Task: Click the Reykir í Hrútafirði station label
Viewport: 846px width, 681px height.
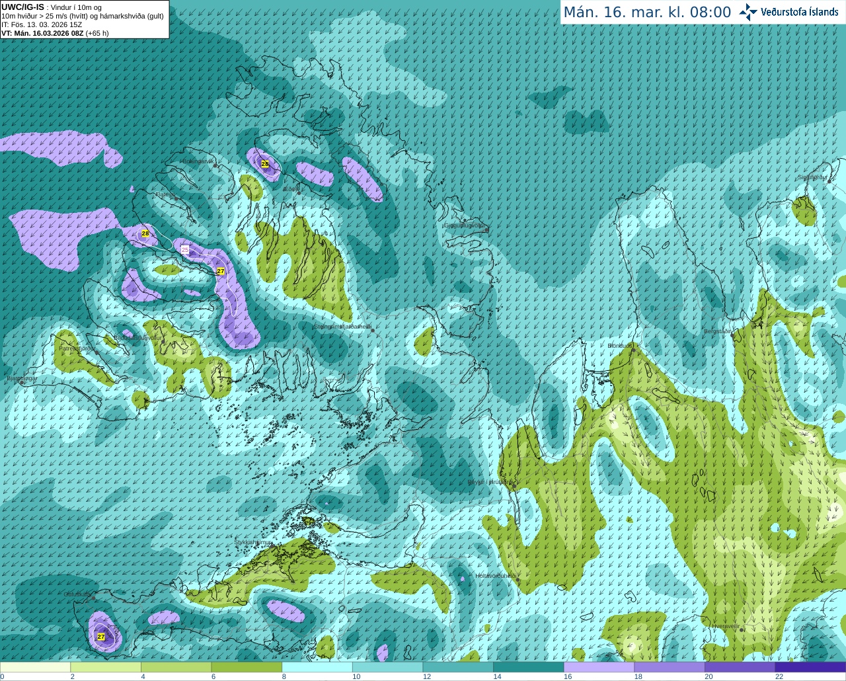Action: [490, 482]
